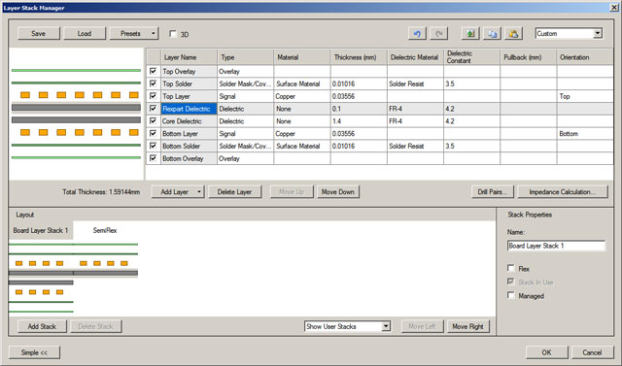Toggle the 3D checkbox

[x=173, y=34]
